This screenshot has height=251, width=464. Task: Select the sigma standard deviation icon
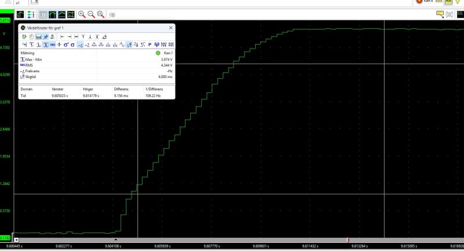[72, 45]
